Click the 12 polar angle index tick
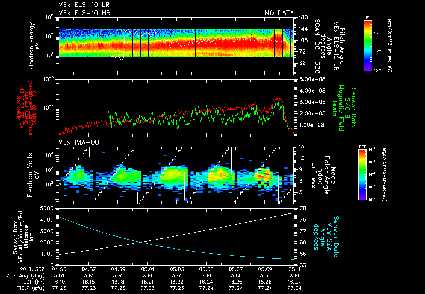The width and height of the screenshot is (425, 294). tap(301, 158)
